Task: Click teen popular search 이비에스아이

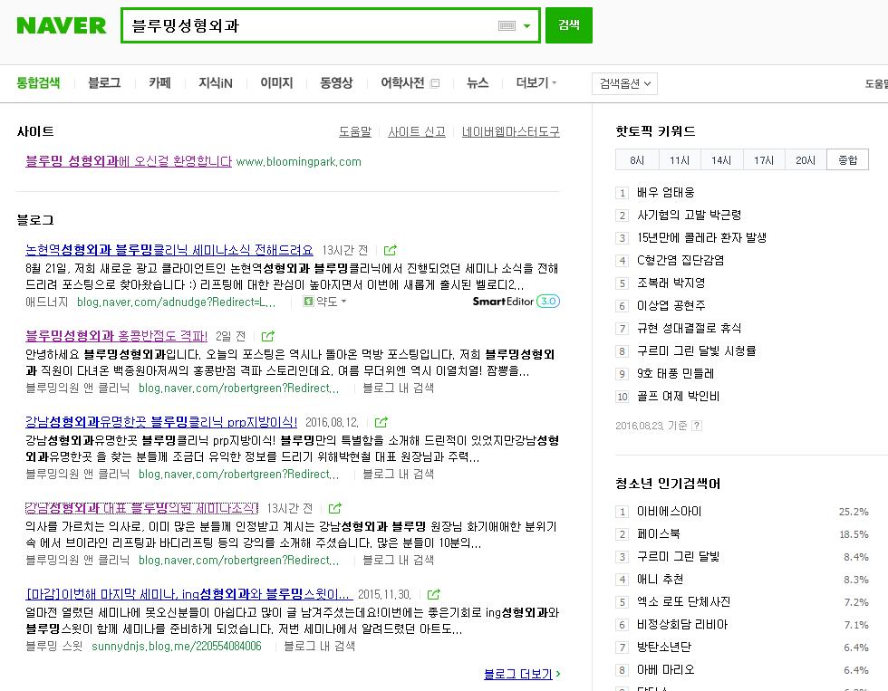Action: coord(669,512)
